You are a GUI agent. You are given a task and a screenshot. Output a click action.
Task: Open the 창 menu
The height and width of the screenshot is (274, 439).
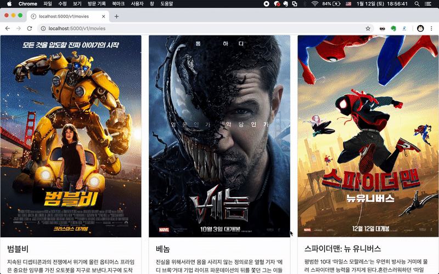tap(152, 4)
